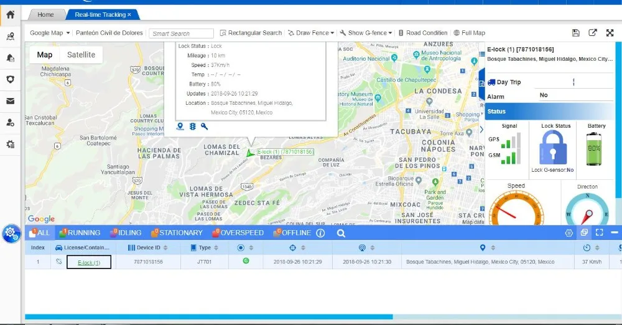622x325 pixels.
Task: Open the E-lock (1) link in table
Action: pos(89,262)
